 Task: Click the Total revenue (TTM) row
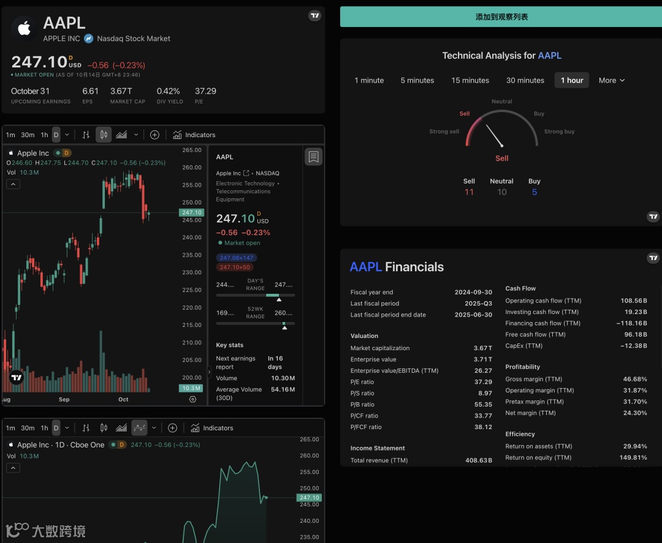point(421,460)
